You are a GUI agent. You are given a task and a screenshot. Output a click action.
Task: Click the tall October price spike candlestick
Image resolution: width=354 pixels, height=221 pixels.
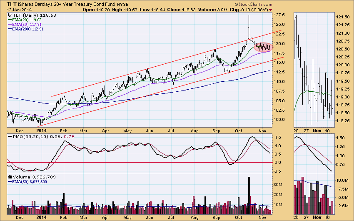click(249, 24)
